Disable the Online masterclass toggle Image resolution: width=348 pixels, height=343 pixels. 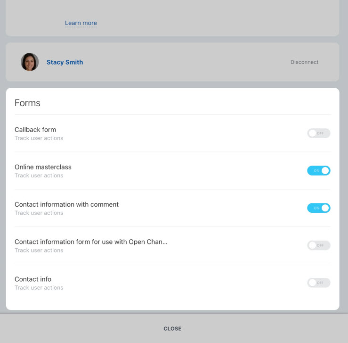click(x=318, y=170)
